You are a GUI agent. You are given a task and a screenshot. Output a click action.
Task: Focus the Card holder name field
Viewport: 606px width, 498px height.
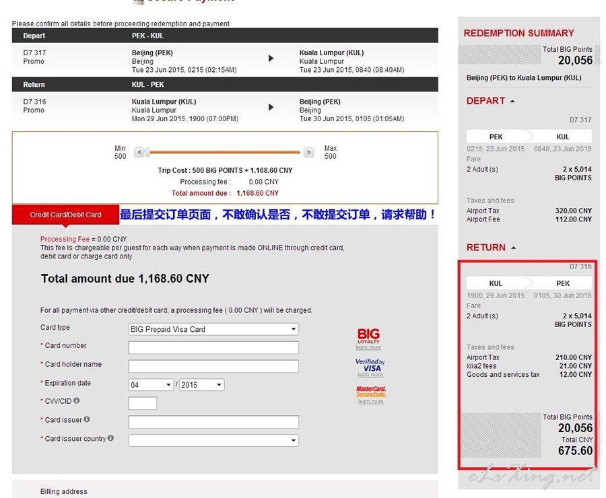pyautogui.click(x=213, y=366)
